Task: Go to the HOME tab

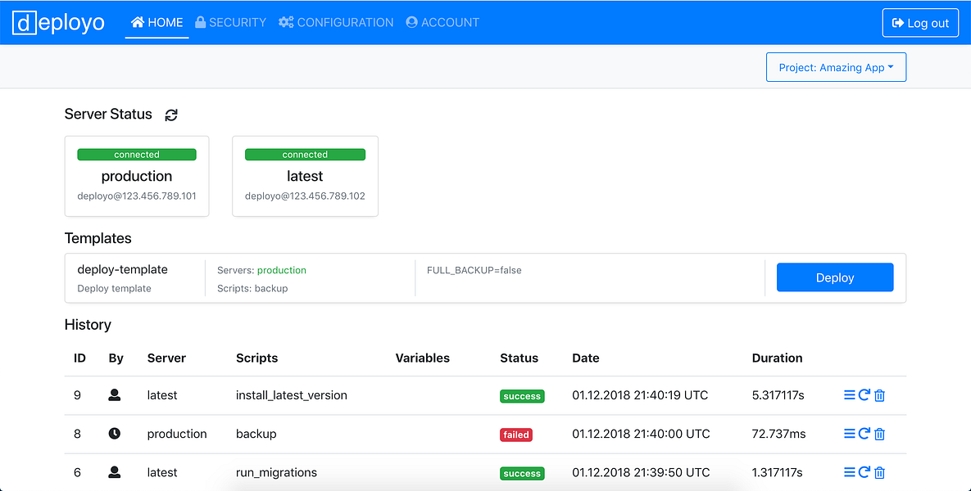Action: 157,23
